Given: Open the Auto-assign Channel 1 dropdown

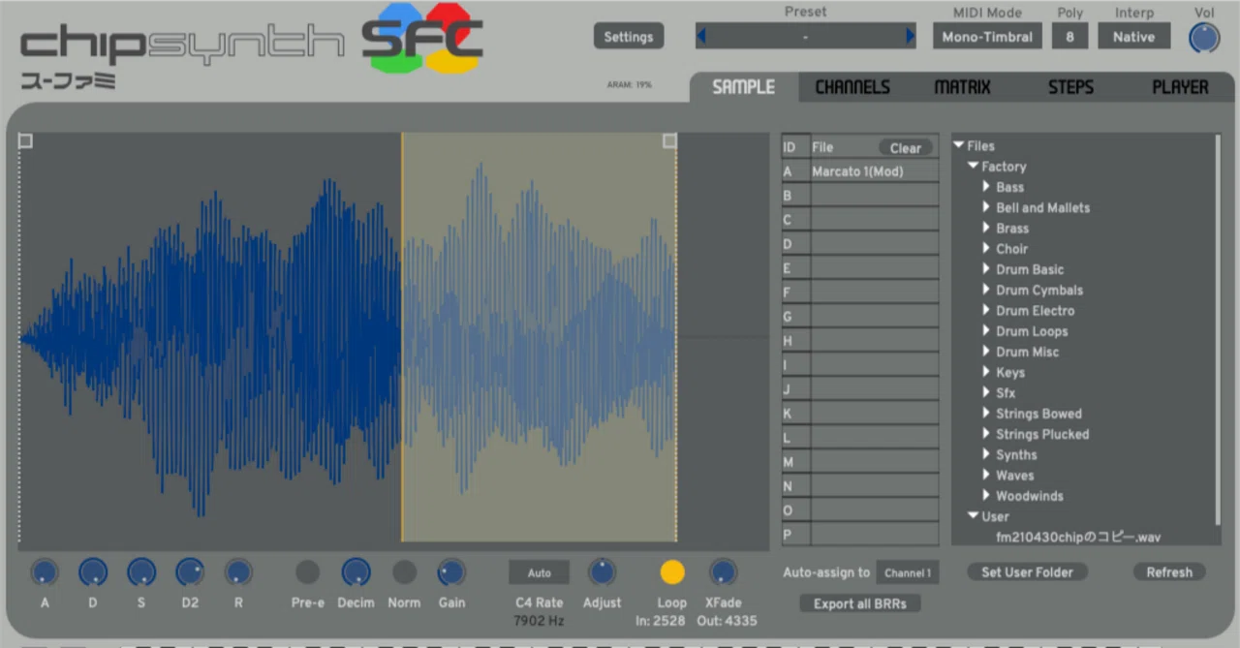Looking at the screenshot, I should point(908,572).
